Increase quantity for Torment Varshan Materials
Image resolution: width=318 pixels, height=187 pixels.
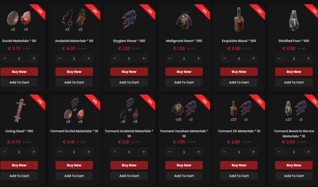pyautogui.click(x=198, y=152)
